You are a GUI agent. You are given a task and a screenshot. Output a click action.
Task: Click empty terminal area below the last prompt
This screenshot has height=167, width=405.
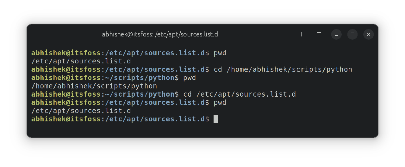pos(202,130)
